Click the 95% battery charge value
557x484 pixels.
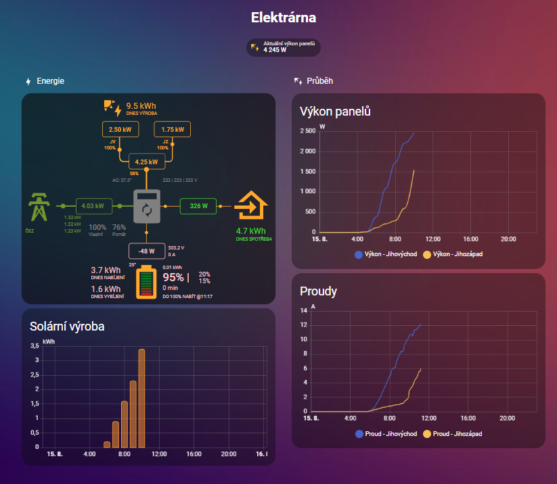point(174,278)
